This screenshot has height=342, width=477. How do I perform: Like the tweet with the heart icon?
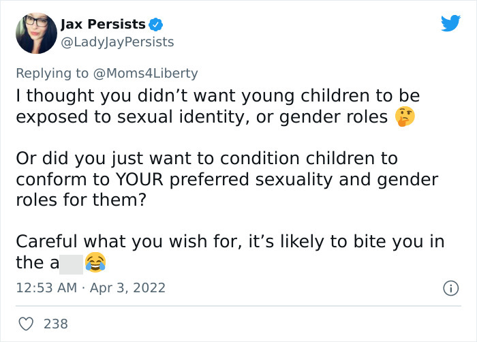(25, 324)
